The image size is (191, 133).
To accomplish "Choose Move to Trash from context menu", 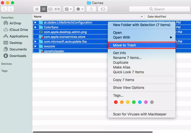I will point(125,45).
